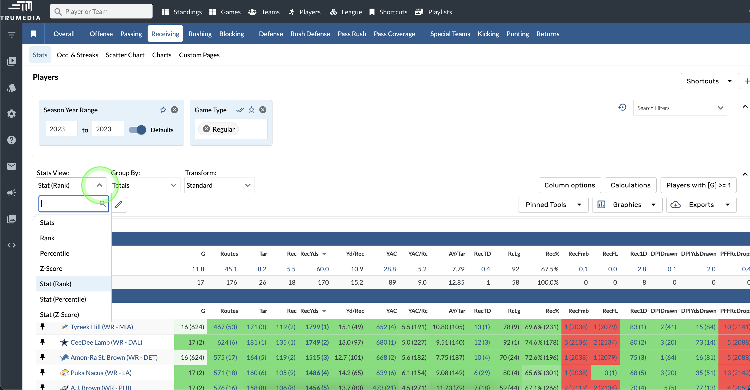Open the Exports dropdown menu
This screenshot has width=750, height=390.
tap(701, 205)
